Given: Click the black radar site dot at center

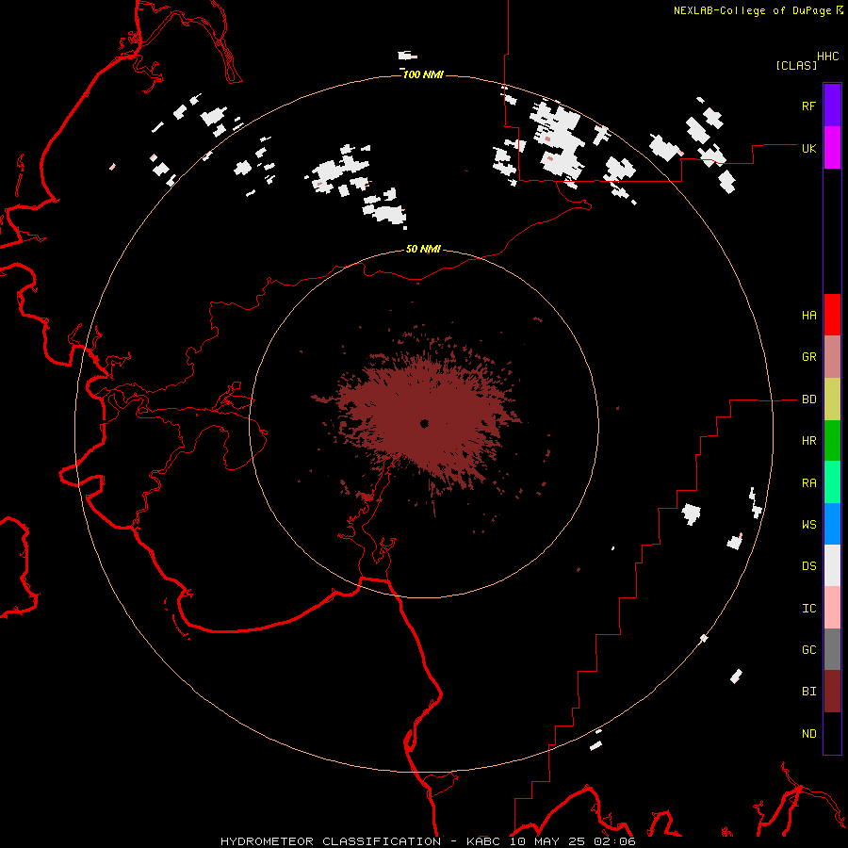Looking at the screenshot, I should pyautogui.click(x=425, y=423).
